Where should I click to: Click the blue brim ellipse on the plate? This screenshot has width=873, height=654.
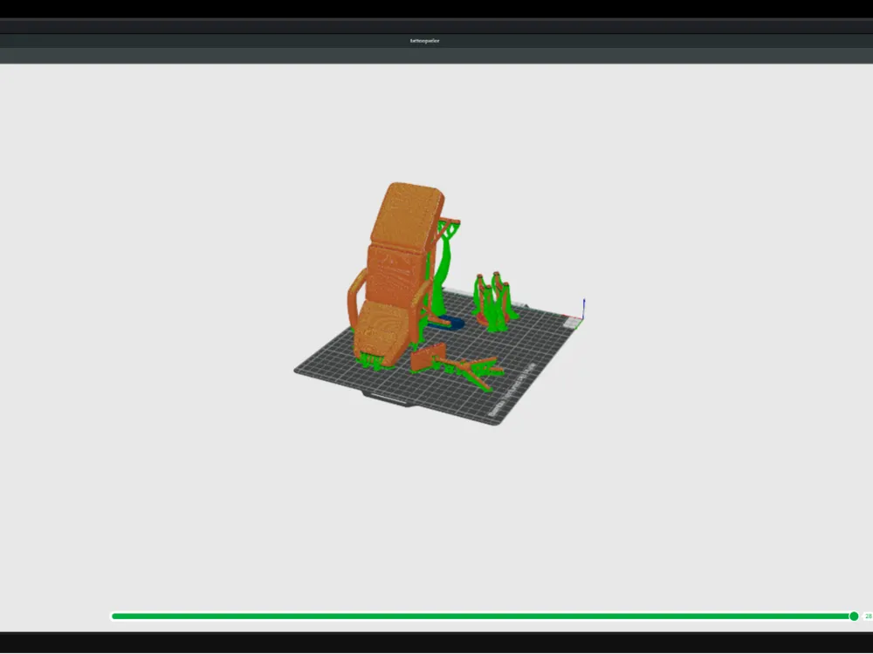(449, 324)
